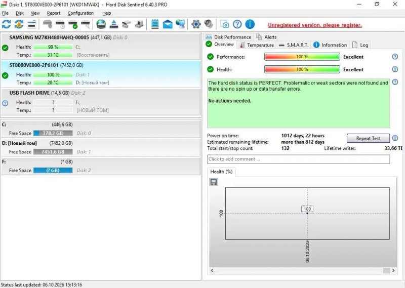Click the stacked-bars toolbar icon
Image resolution: width=405 pixels, height=288 pixels.
[x=31, y=24]
